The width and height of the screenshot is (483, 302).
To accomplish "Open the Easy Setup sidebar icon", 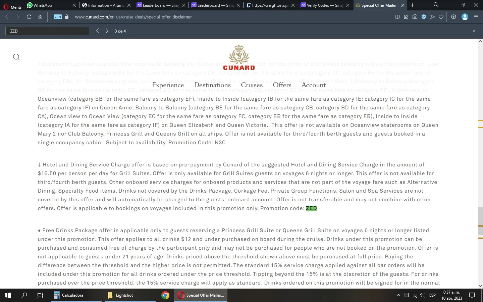I will [x=476, y=17].
